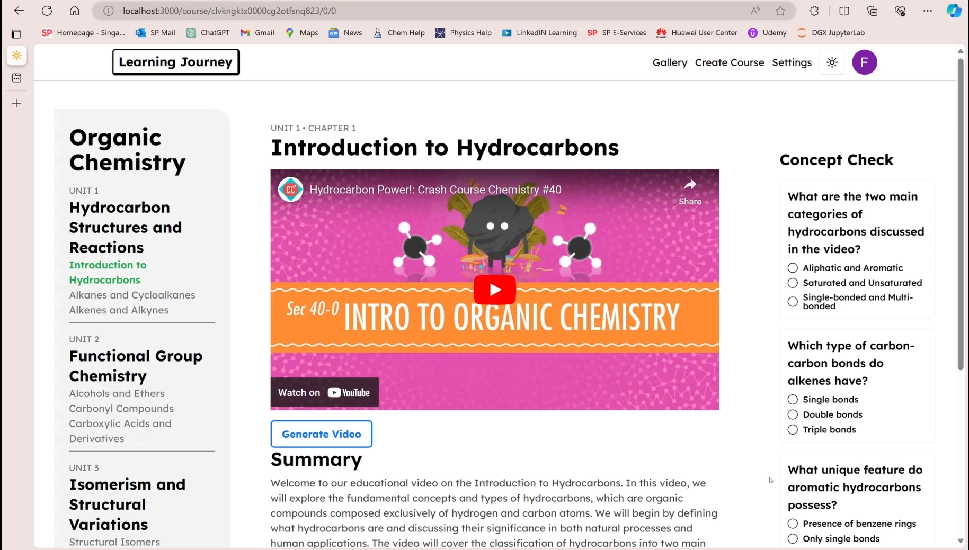
Task: Click the Share arrow on the video
Action: [690, 192]
